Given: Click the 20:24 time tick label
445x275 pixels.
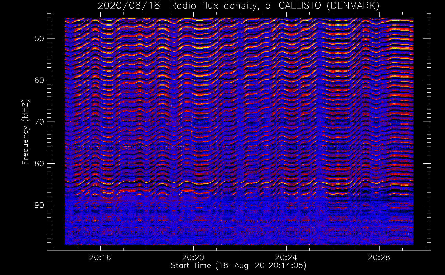Looking at the screenshot, I should tap(286, 257).
